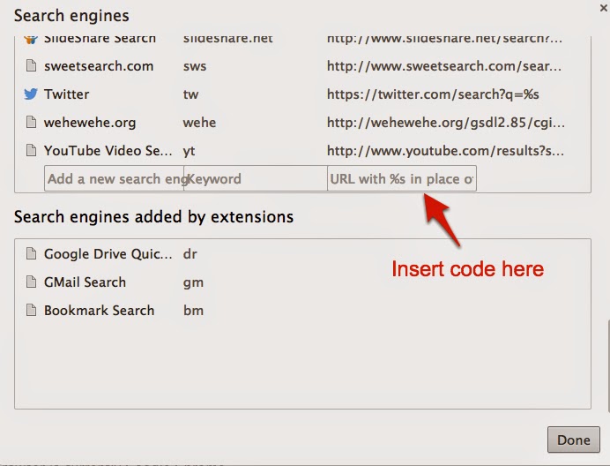This screenshot has height=466, width=610.
Task: Click the YouTube Video Search page icon
Action: [x=31, y=150]
